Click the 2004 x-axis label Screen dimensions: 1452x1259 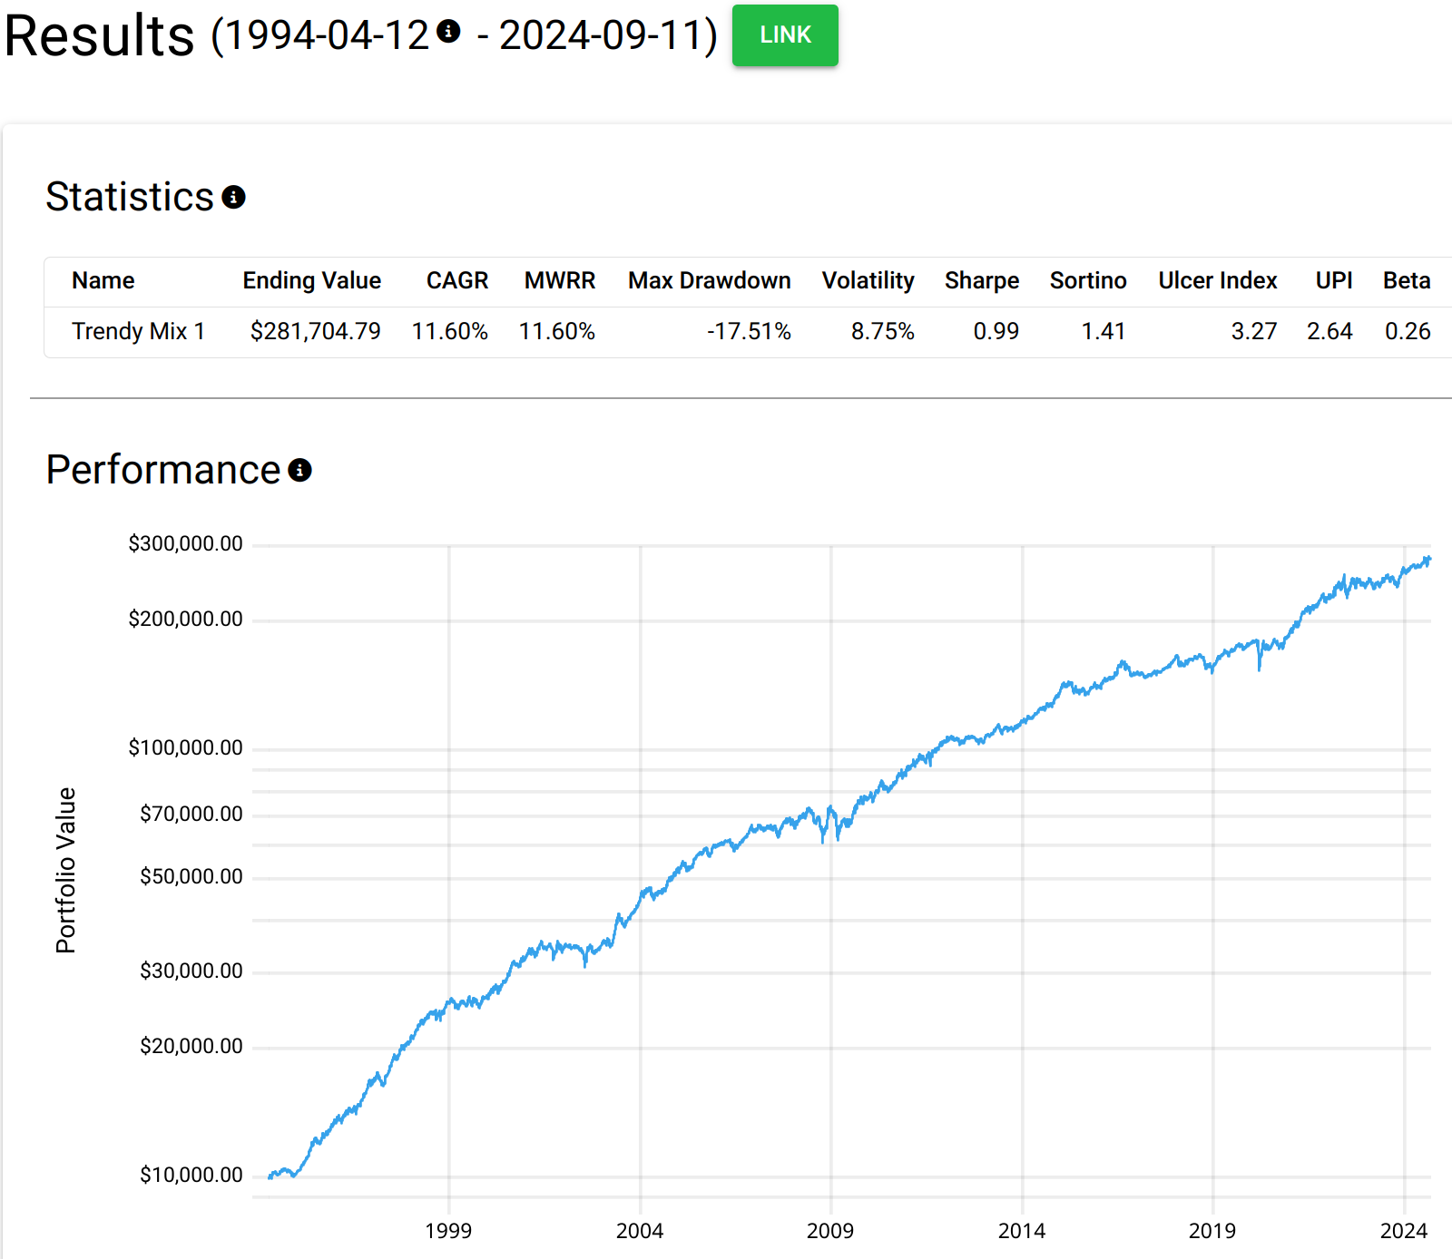click(640, 1231)
